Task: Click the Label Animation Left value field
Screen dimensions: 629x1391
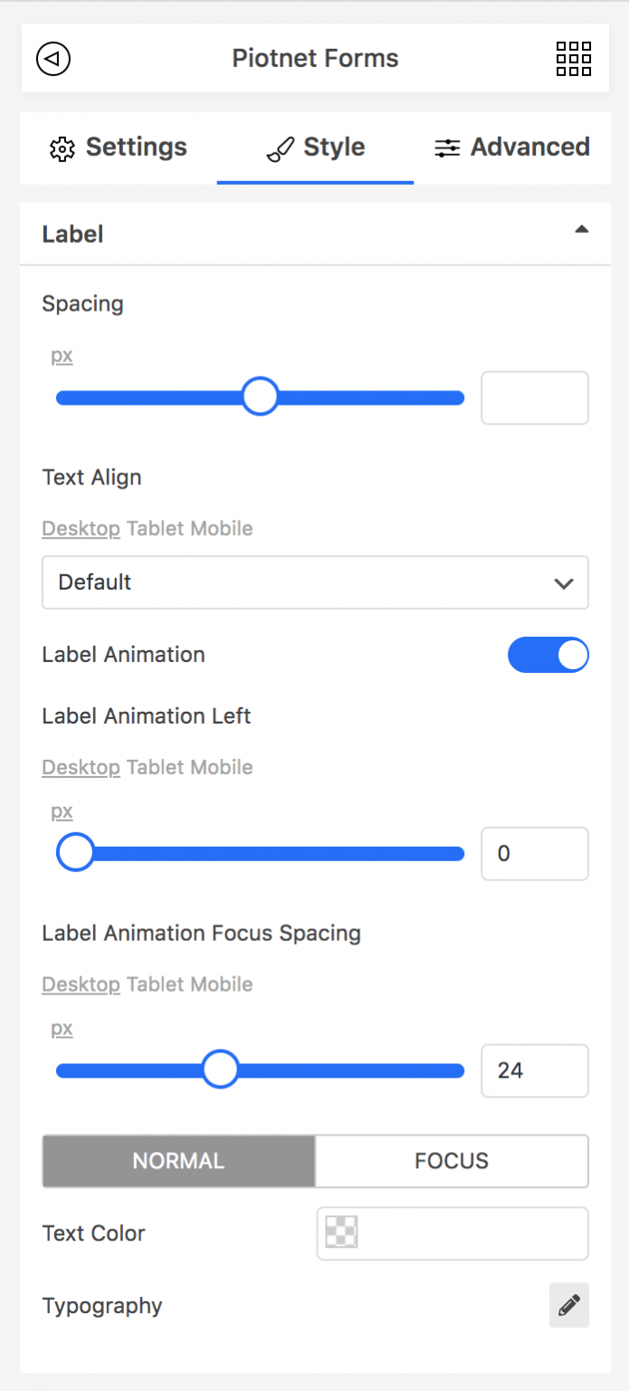Action: tap(534, 853)
